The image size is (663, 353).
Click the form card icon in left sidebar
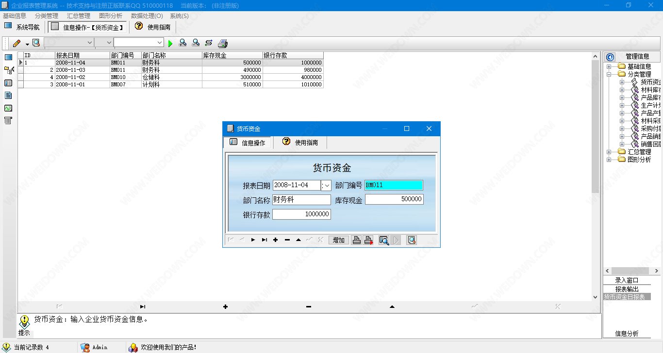coord(8,83)
